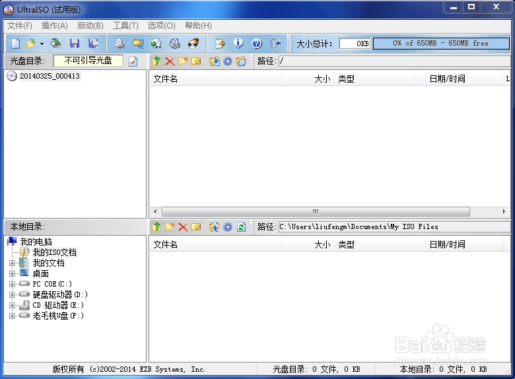Expand the 硬盘驱动器 (D:) tree node

pos(12,294)
